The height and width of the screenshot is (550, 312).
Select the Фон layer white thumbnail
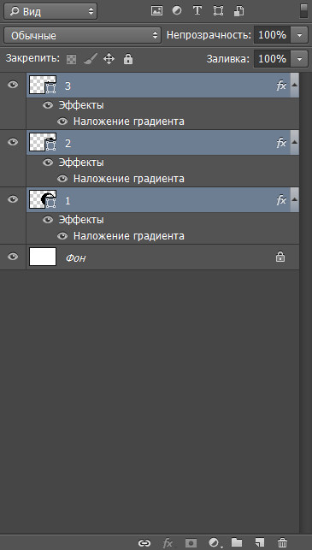43,257
